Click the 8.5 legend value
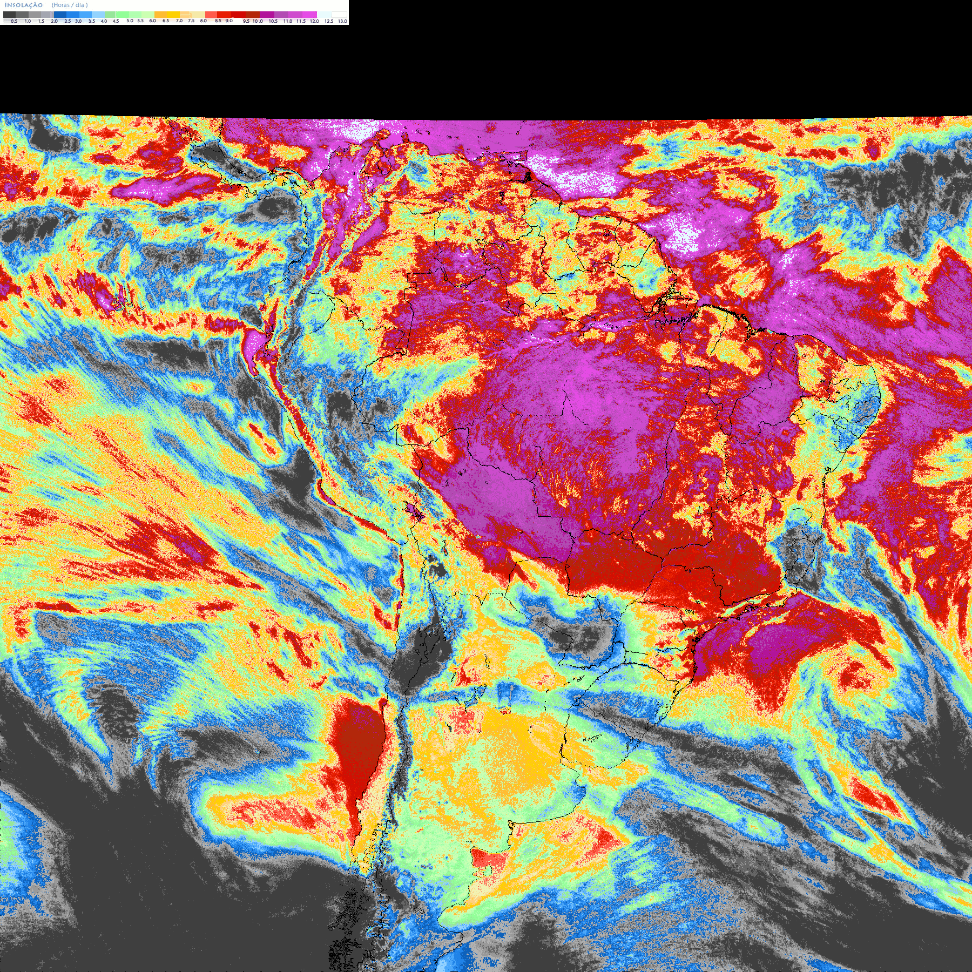The image size is (972, 972). tap(218, 21)
